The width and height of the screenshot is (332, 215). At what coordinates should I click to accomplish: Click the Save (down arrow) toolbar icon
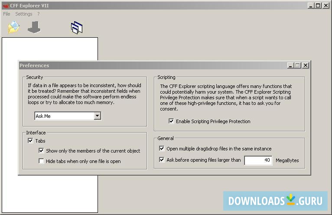coord(34,27)
